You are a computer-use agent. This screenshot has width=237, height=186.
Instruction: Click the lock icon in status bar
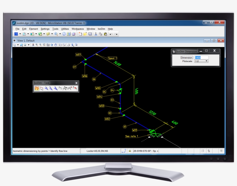(130, 151)
